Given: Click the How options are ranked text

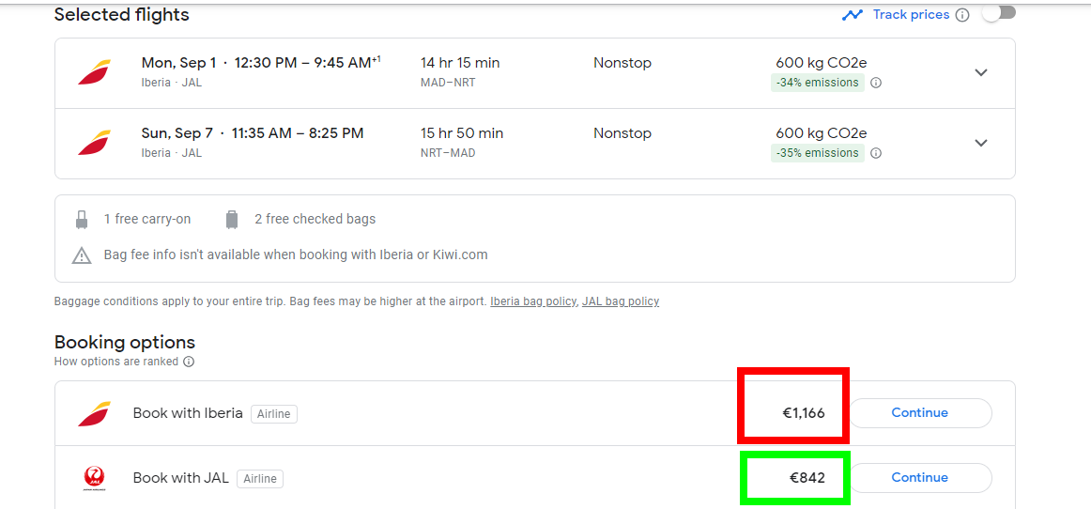Looking at the screenshot, I should [x=116, y=362].
